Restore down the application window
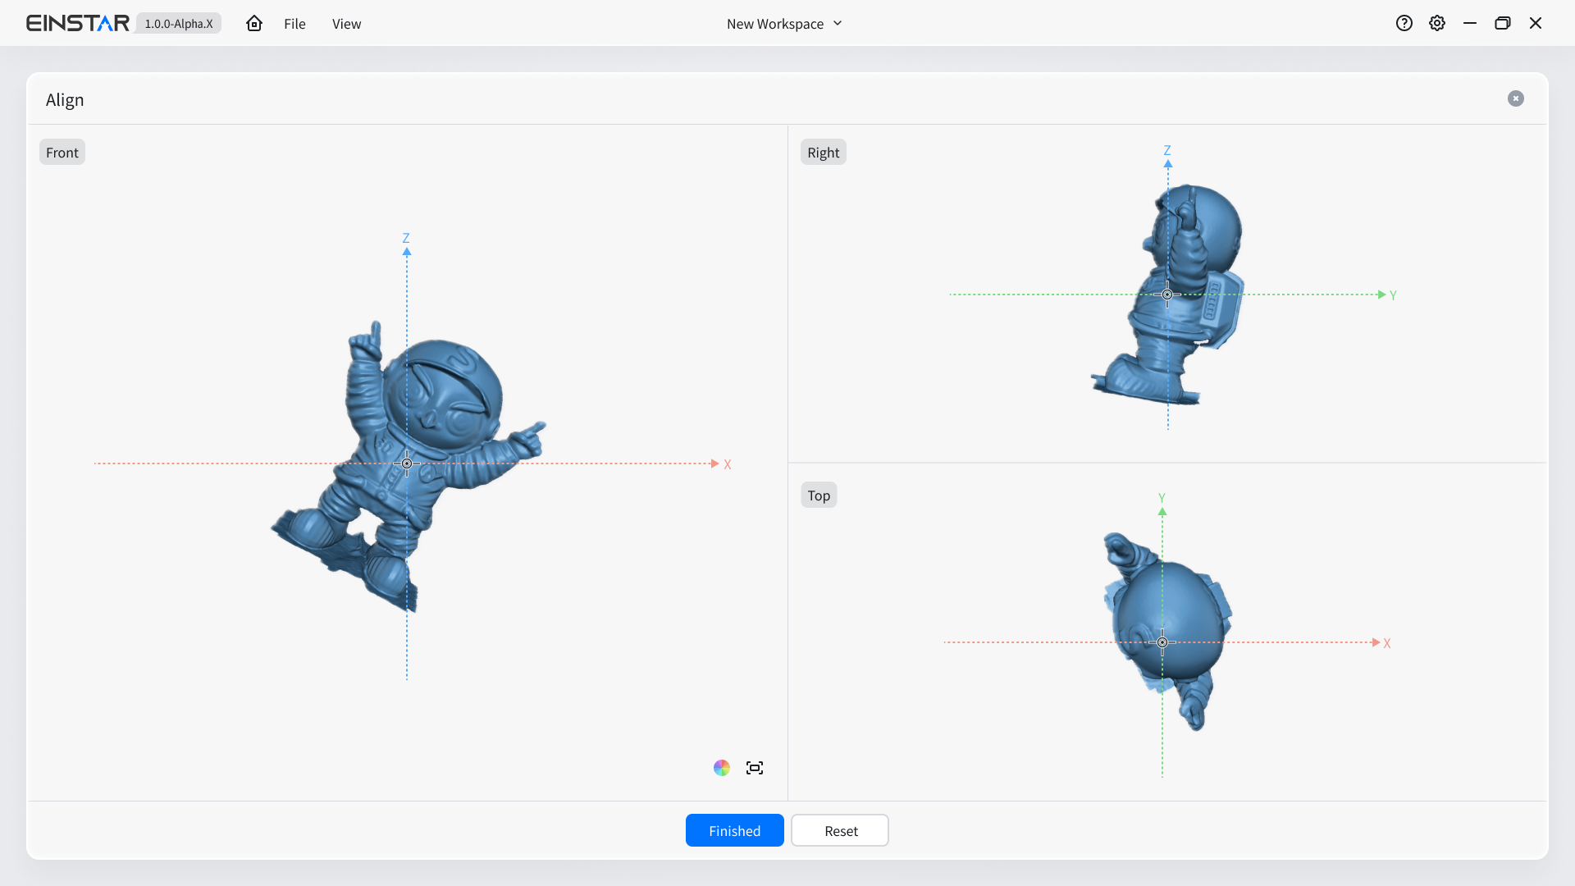 pyautogui.click(x=1503, y=24)
